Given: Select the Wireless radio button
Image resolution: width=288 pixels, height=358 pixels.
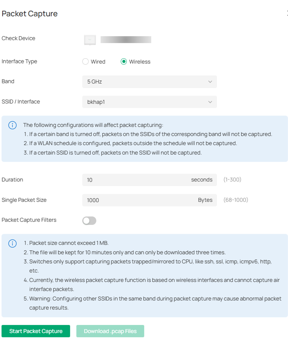Looking at the screenshot, I should point(123,62).
